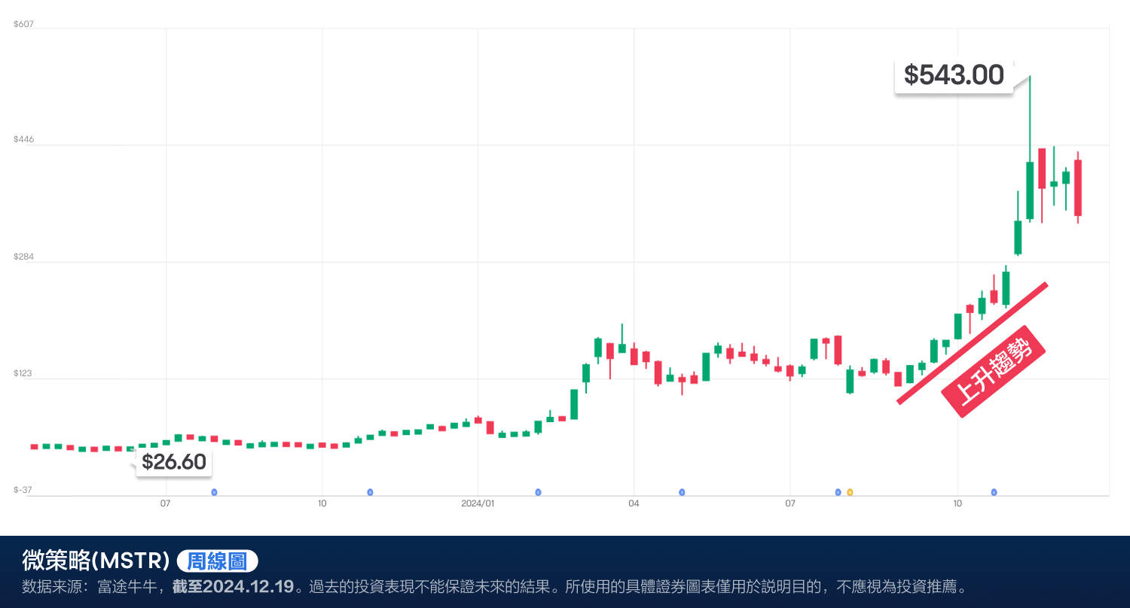The height and width of the screenshot is (608, 1130).
Task: Click the $543.00 price callout
Action: 953,75
